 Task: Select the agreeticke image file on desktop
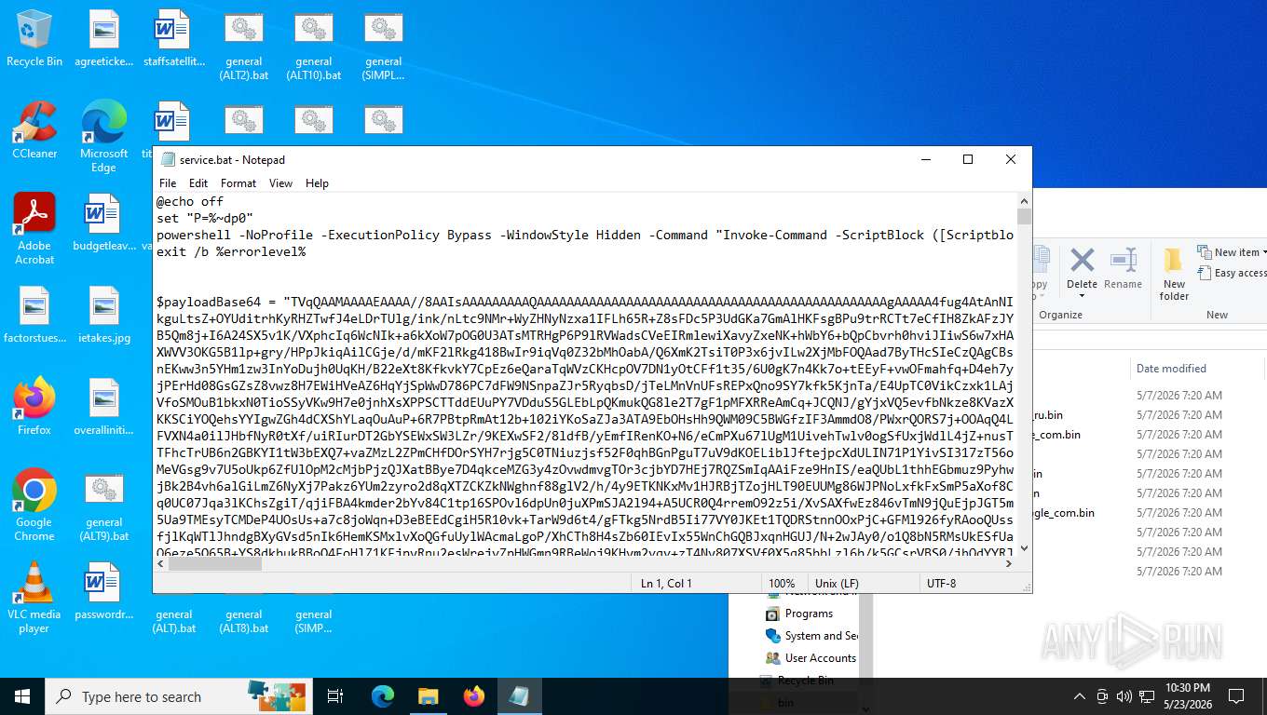tap(104, 38)
